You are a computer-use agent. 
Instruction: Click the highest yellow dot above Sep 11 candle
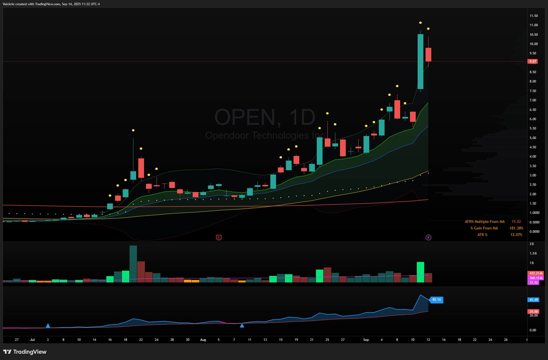pos(420,23)
